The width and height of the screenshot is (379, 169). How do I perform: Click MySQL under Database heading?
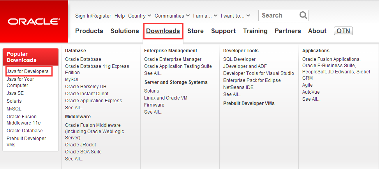[x=72, y=80]
